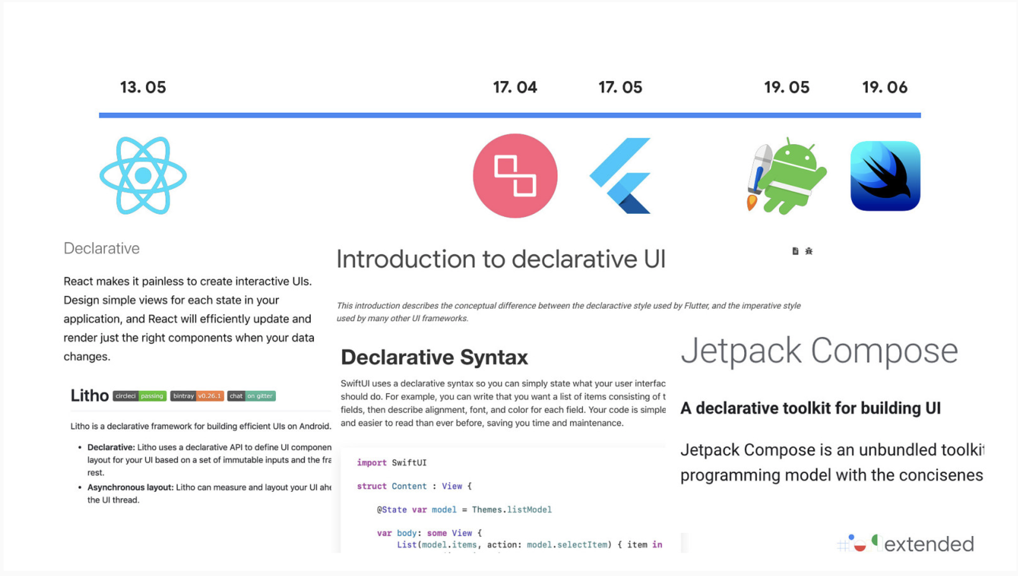Click the React atom logo

(143, 175)
